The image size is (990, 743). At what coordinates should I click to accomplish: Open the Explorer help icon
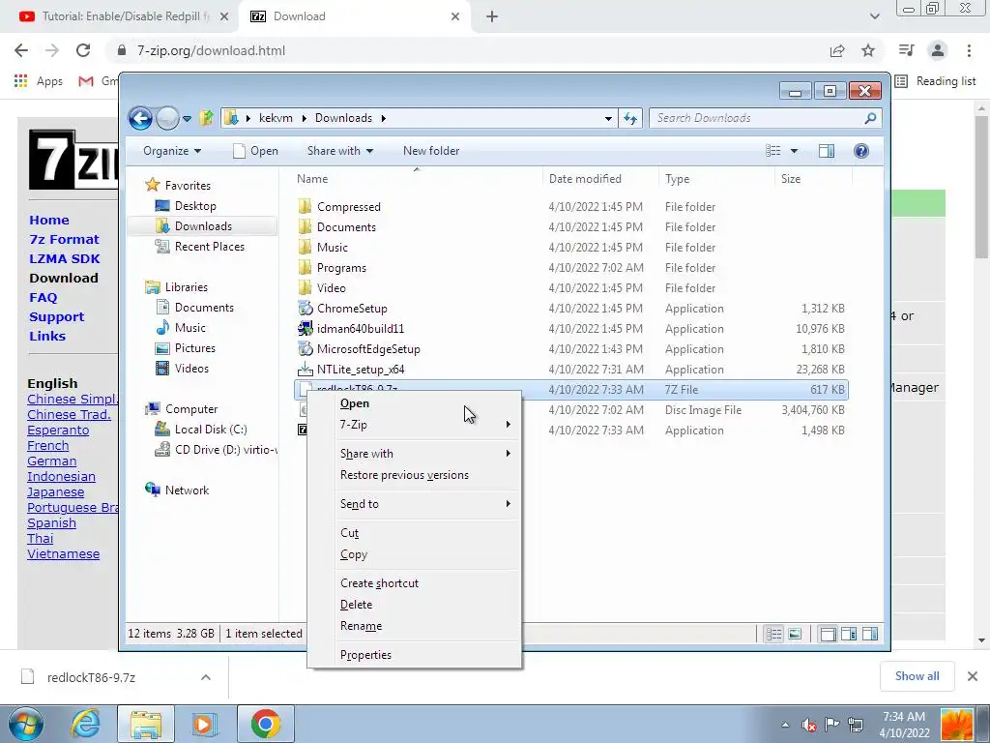click(x=861, y=151)
